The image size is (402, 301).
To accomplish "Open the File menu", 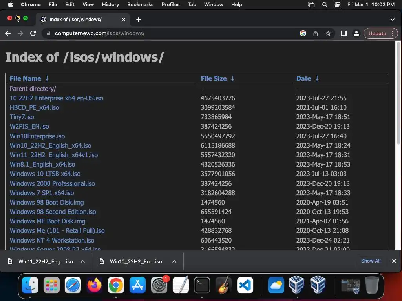I will pos(53,4).
